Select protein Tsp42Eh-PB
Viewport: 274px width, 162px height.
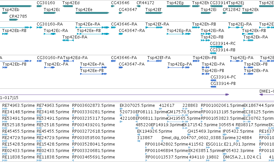coord(204,58)
